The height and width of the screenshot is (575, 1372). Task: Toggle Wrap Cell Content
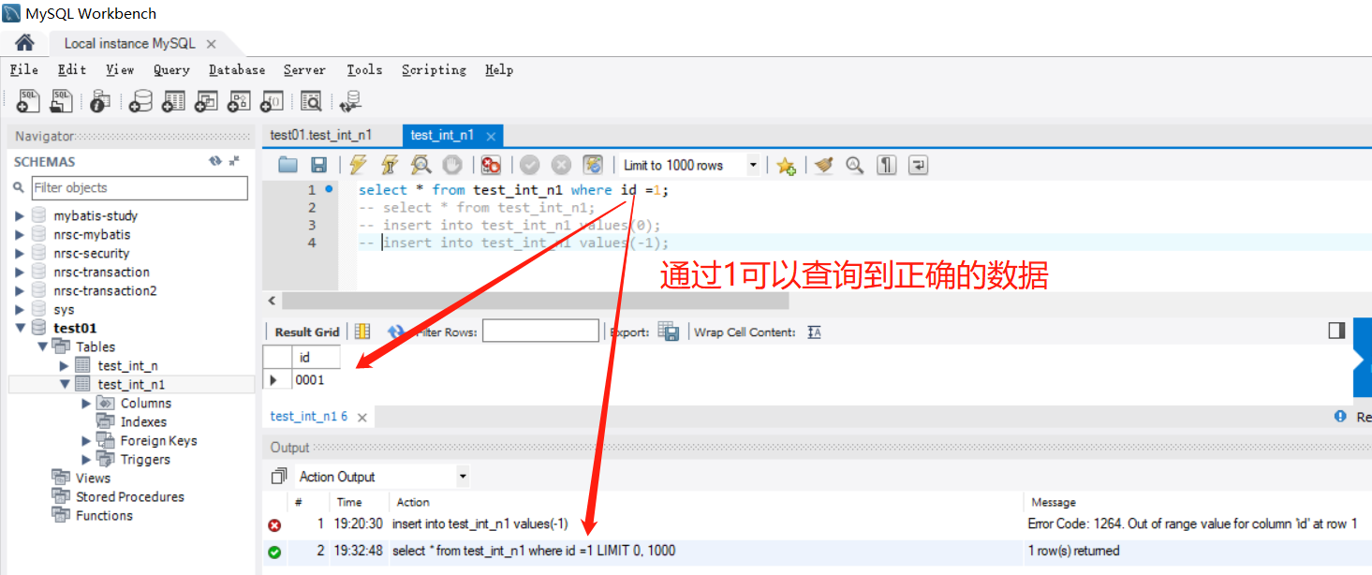tap(814, 332)
